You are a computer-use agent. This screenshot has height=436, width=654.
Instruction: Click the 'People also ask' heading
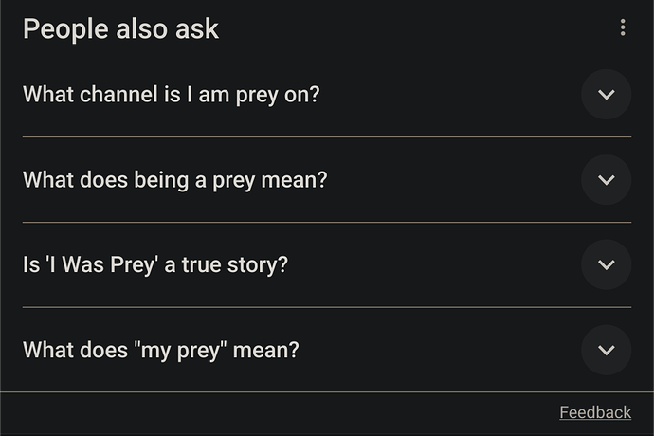(x=120, y=29)
